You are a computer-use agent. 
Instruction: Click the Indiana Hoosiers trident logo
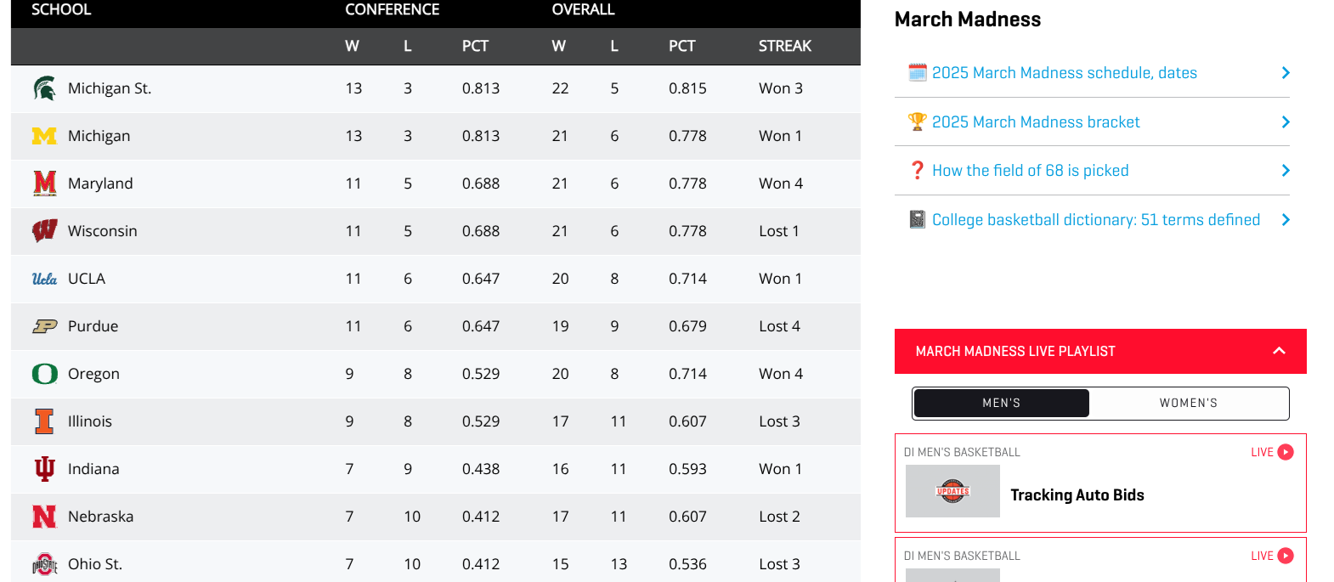(44, 469)
